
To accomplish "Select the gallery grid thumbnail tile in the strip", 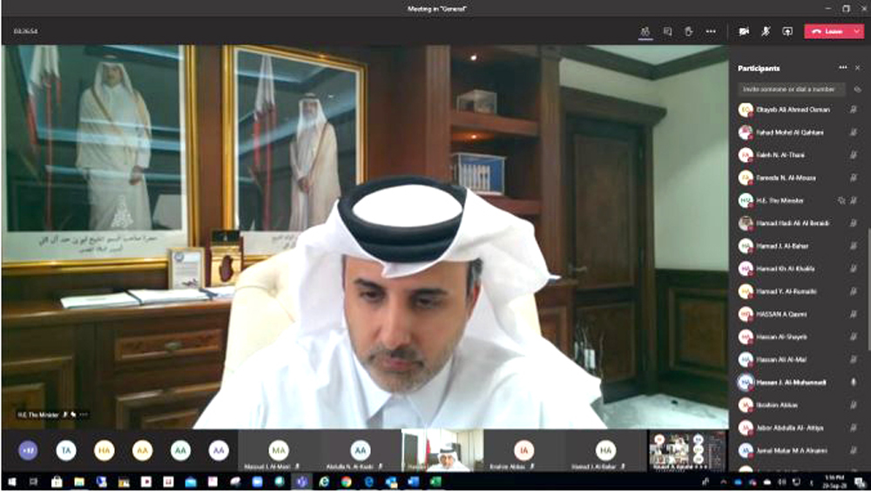I will coord(688,451).
